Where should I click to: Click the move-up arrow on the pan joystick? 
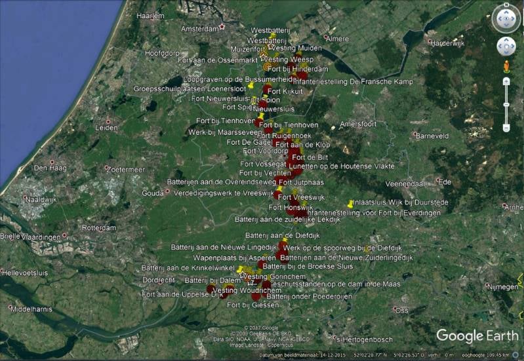[x=506, y=41]
